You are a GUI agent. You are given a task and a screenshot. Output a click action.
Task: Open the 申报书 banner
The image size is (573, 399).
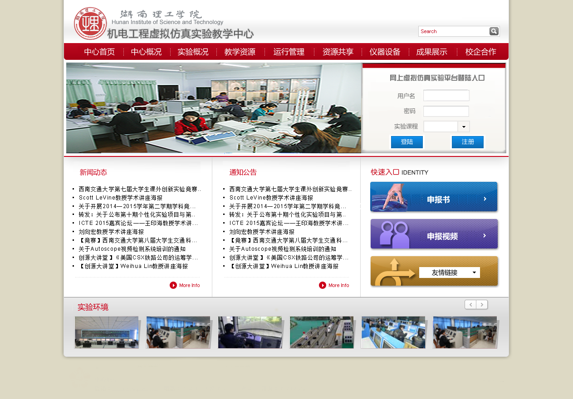click(434, 197)
